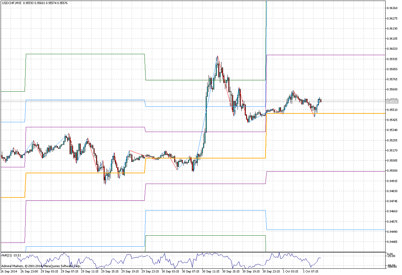Click the 30 Sep 19:15 time axis label
The image size is (402, 275).
[251, 271]
